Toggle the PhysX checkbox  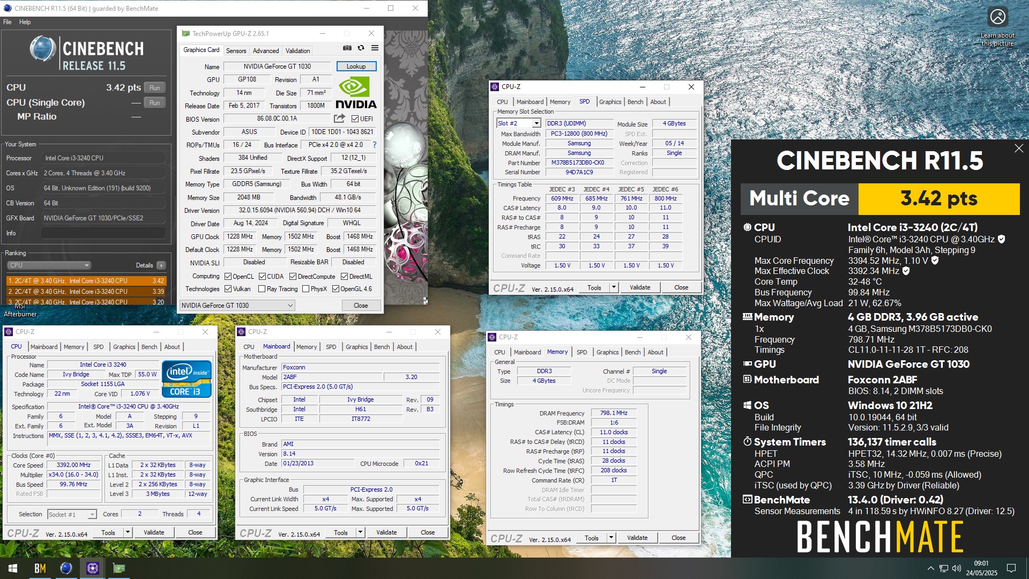pyautogui.click(x=305, y=289)
